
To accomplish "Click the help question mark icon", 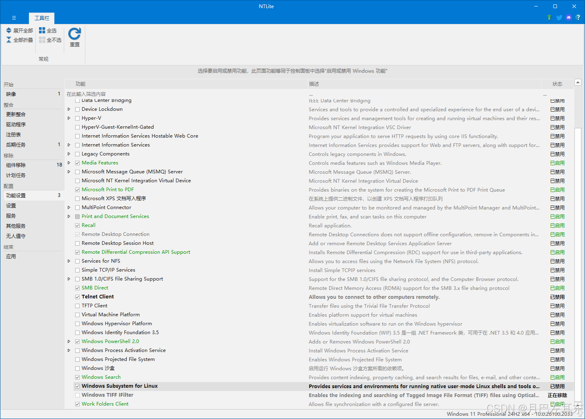I will tap(578, 17).
